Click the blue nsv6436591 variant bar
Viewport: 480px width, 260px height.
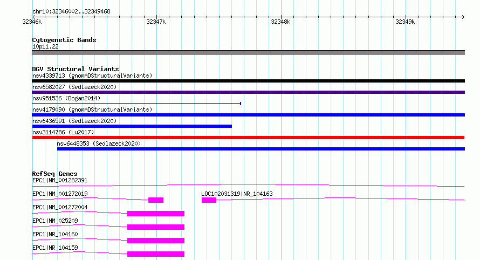pyautogui.click(x=132, y=126)
